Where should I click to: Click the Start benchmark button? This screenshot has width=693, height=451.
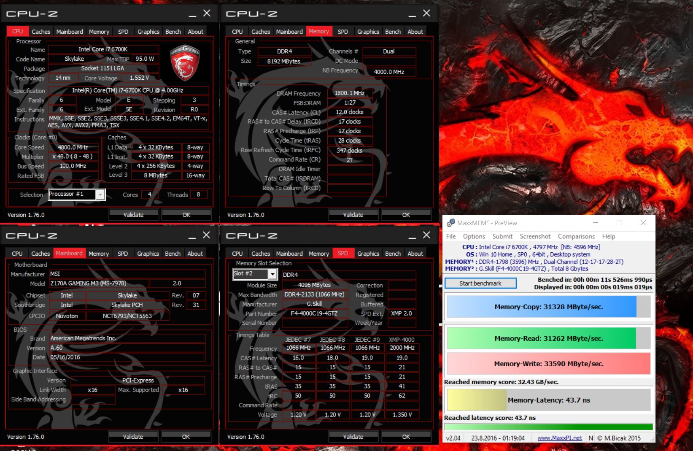(x=480, y=283)
